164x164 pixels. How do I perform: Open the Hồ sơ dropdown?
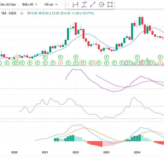pyautogui.click(x=51, y=4)
